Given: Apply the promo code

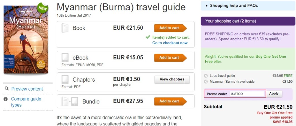Looking at the screenshot, I should pos(274,94).
